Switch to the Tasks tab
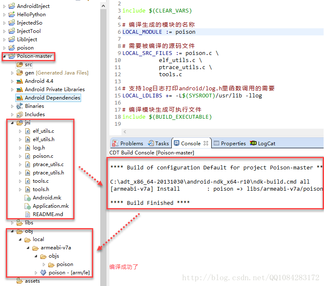Viewport: 324px width, 286px height. (158, 143)
